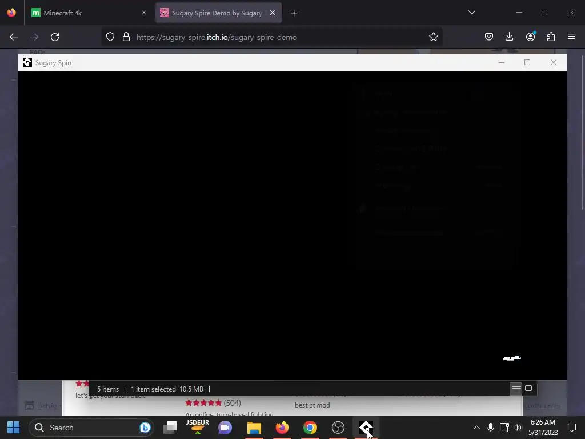Image resolution: width=585 pixels, height=439 pixels.
Task: Open OBS Studio from the taskbar
Action: 338,428
